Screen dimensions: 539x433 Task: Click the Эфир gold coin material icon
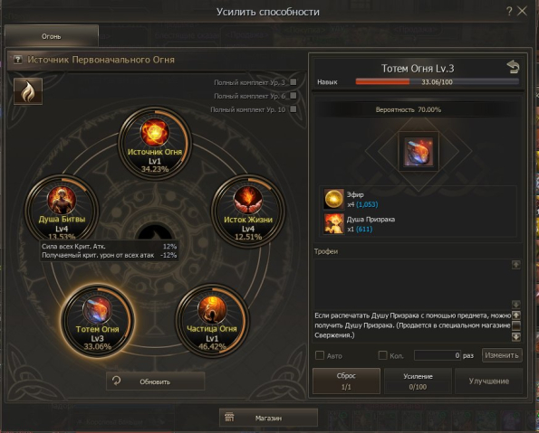pyautogui.click(x=333, y=199)
